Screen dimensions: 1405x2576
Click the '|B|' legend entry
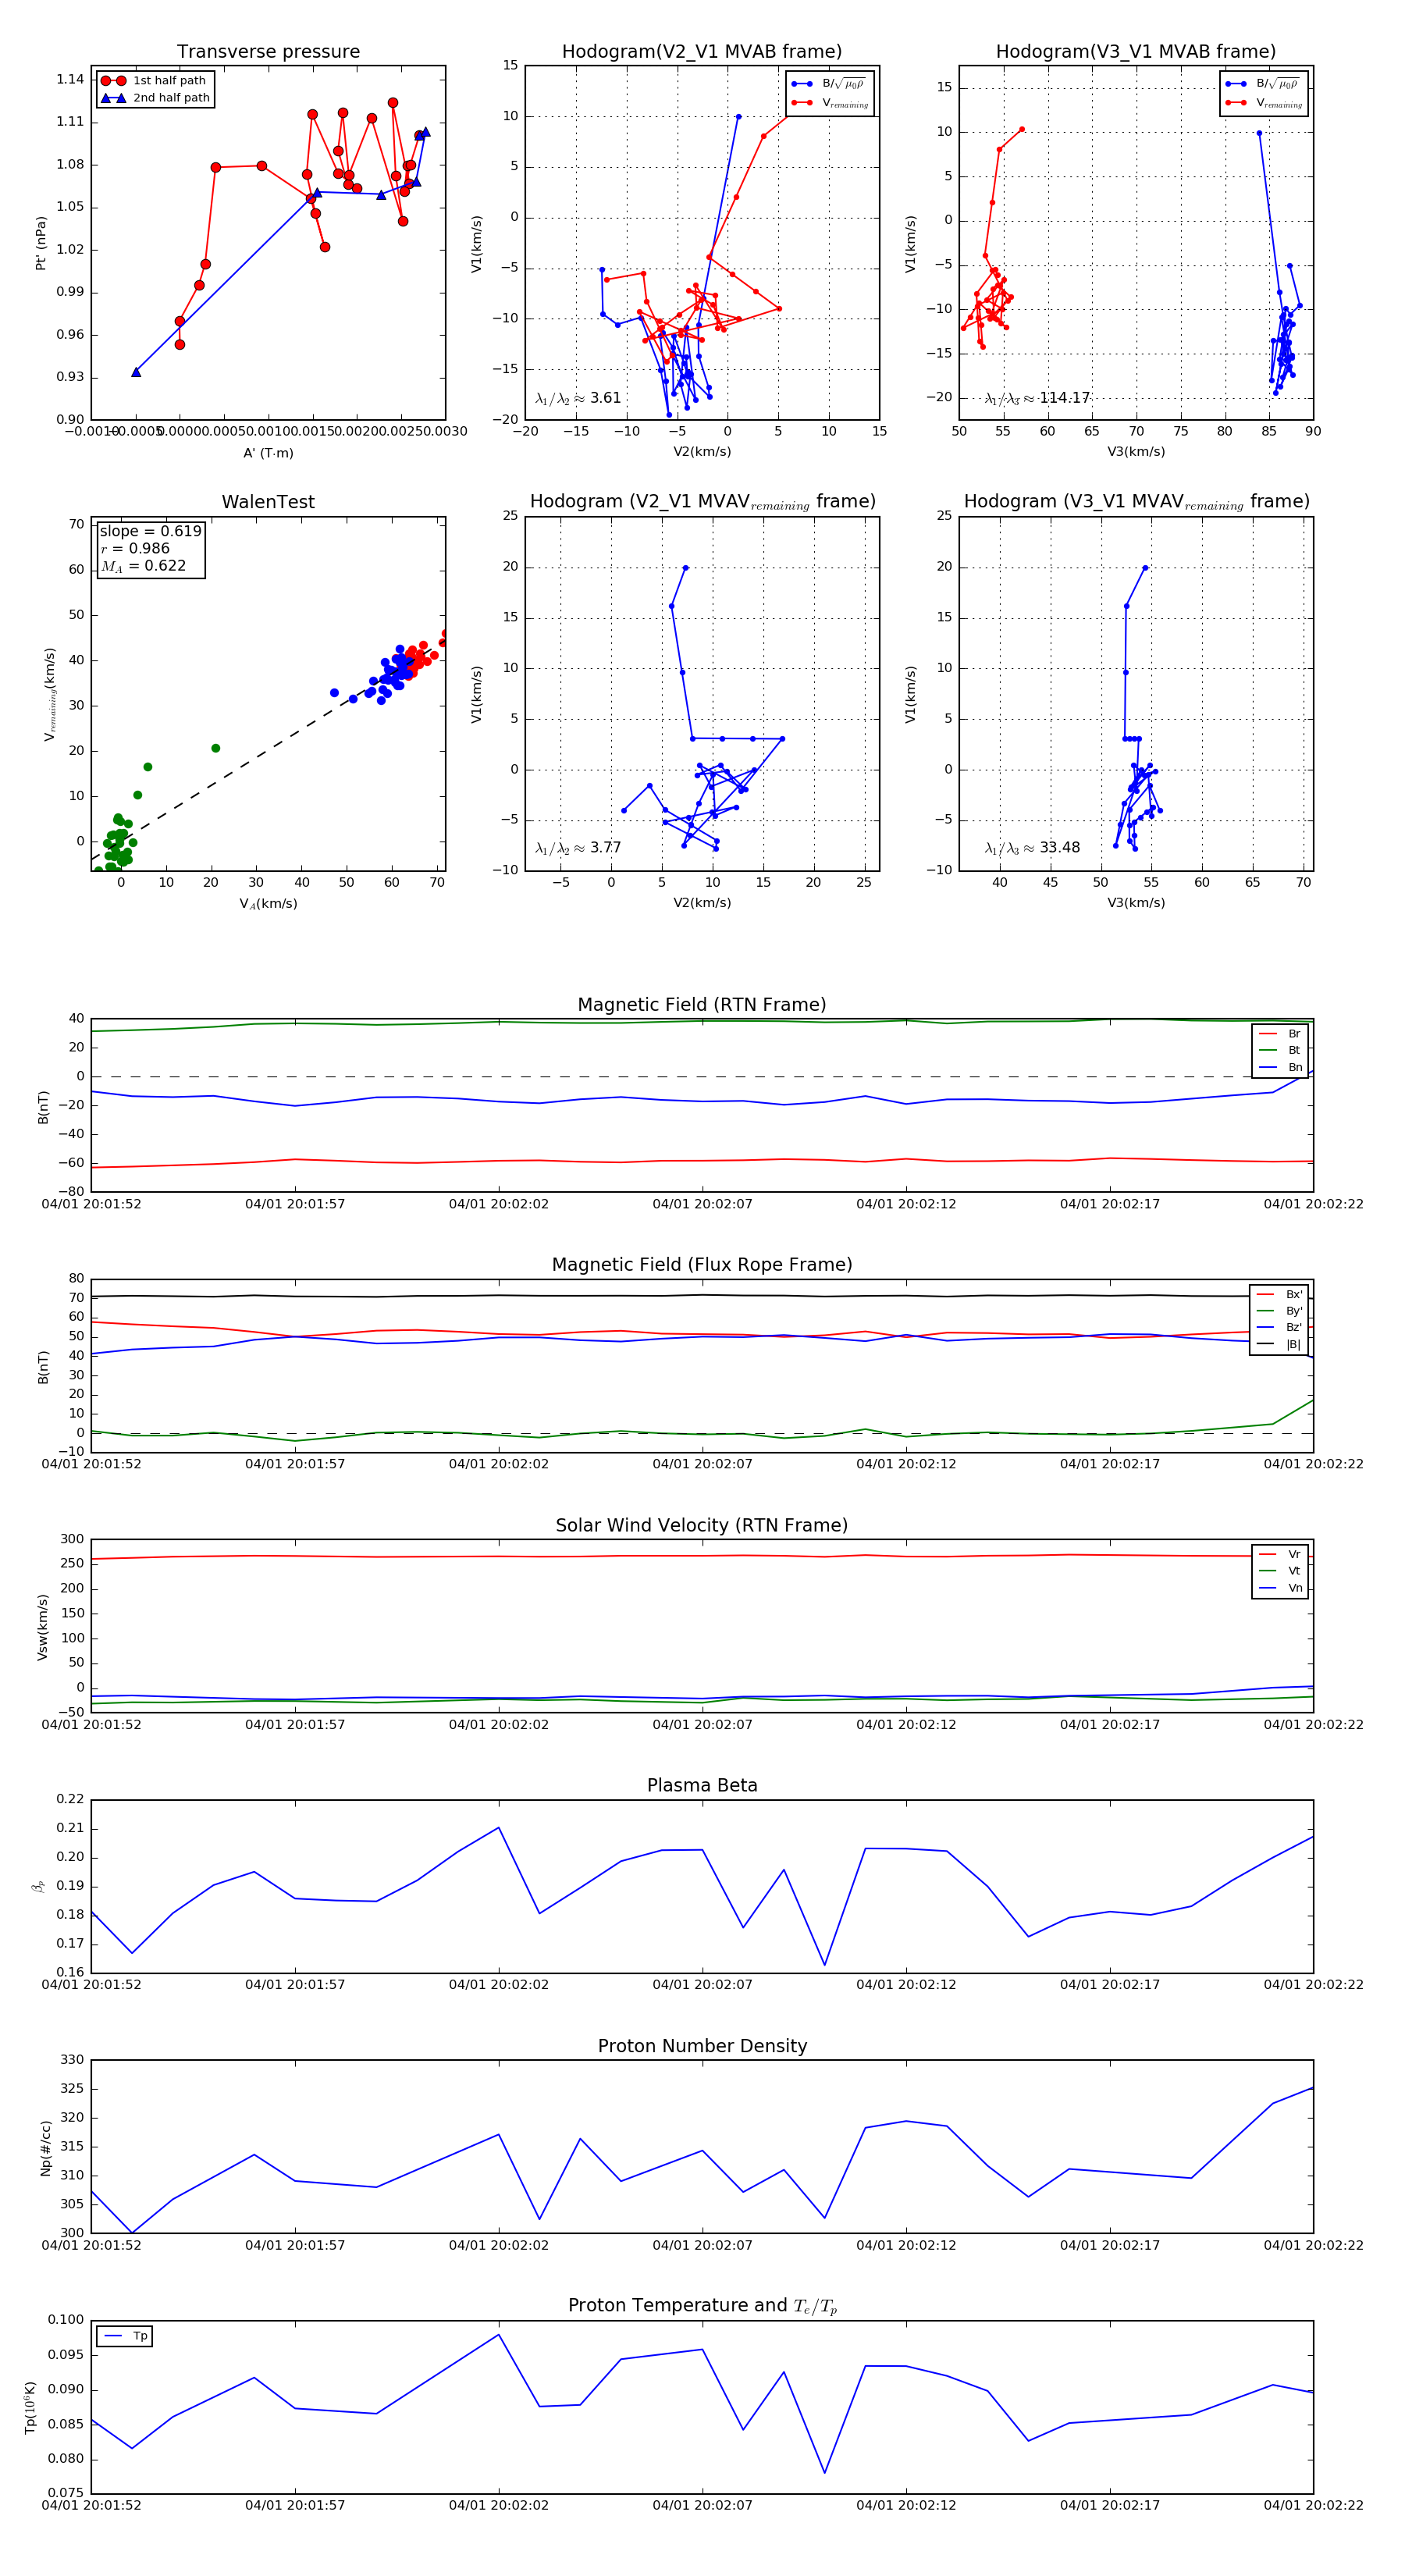[x=1279, y=1344]
